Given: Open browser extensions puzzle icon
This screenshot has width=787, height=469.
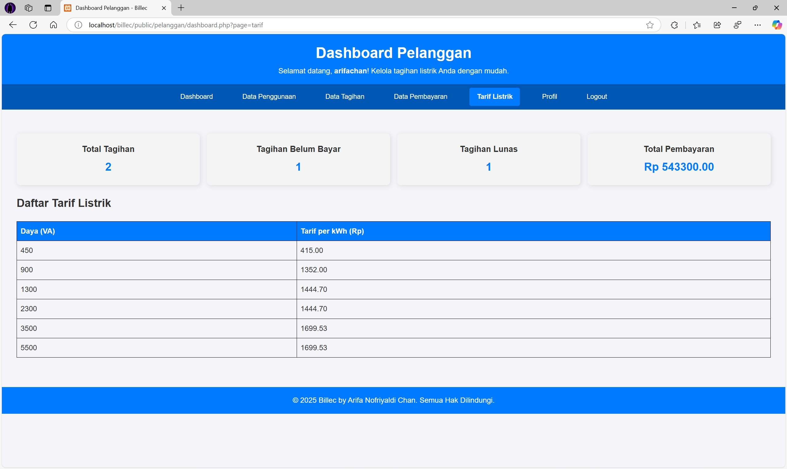Looking at the screenshot, I should (674, 25).
